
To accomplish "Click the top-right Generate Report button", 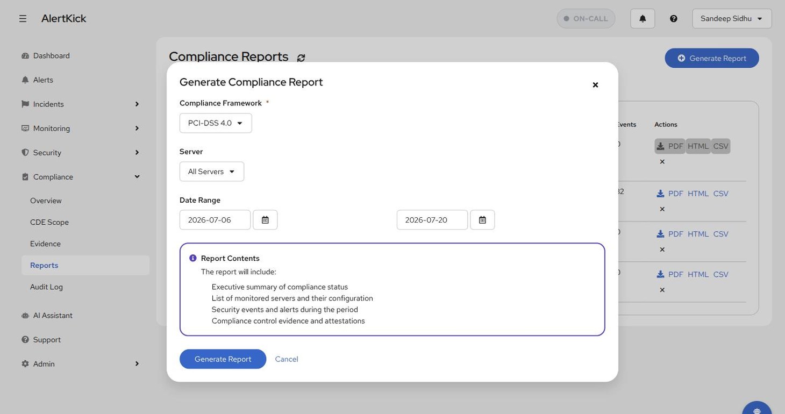I will 712,58.
